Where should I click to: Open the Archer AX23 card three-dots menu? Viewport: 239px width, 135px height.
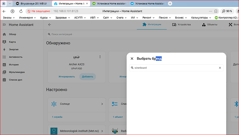tap(100, 57)
